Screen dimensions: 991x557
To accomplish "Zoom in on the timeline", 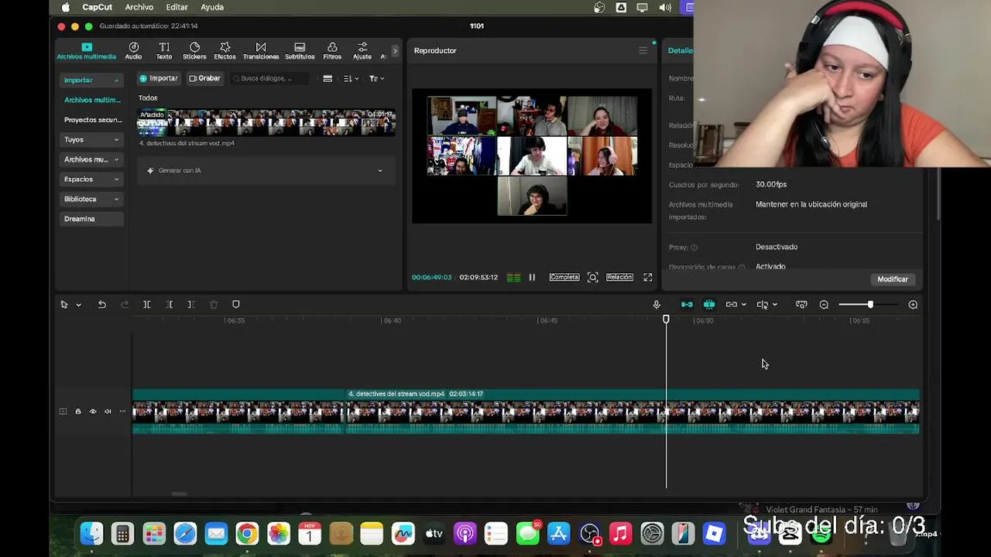I will (x=913, y=305).
